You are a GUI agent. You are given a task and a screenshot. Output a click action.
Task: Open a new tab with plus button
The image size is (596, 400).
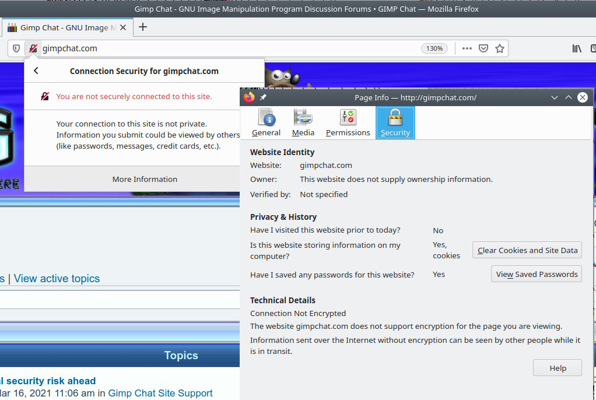(x=142, y=27)
